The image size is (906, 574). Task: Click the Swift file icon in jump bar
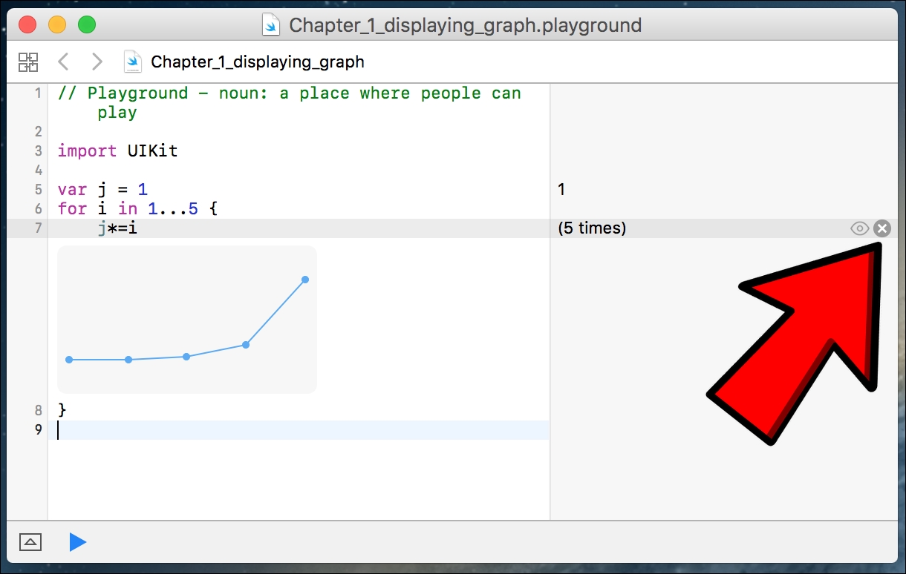coord(133,62)
